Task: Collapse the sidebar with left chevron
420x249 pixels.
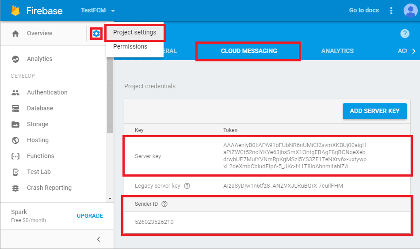Action: [x=99, y=239]
